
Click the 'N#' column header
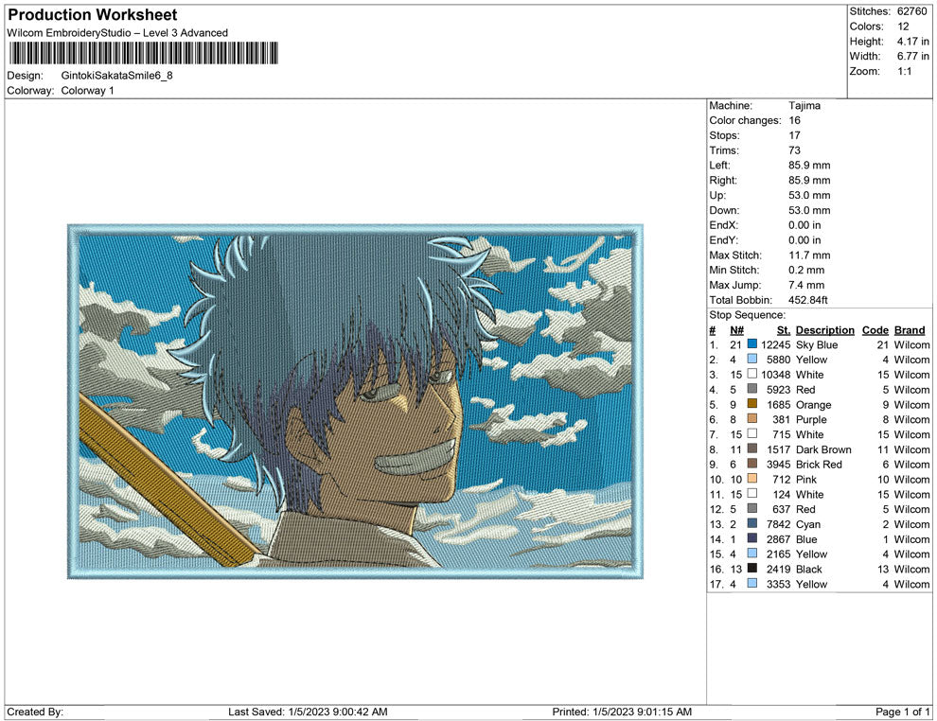(736, 330)
